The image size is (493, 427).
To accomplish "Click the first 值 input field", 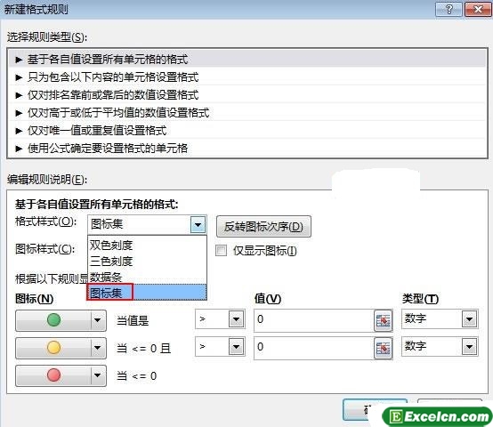I will (314, 320).
